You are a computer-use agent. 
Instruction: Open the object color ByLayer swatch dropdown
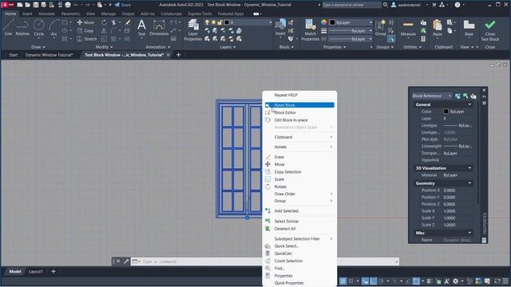point(351,22)
